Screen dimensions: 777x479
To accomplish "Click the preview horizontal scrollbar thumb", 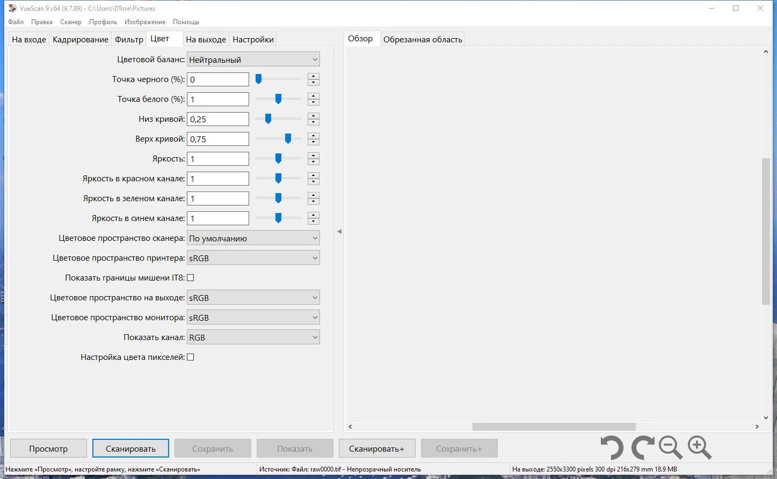I will (554, 427).
